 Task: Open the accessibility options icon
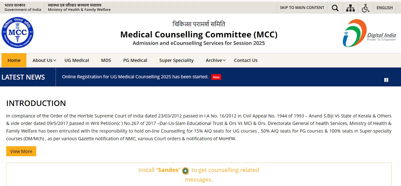365,8
